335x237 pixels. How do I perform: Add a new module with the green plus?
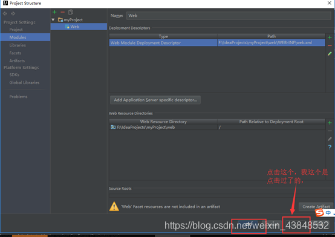point(54,12)
